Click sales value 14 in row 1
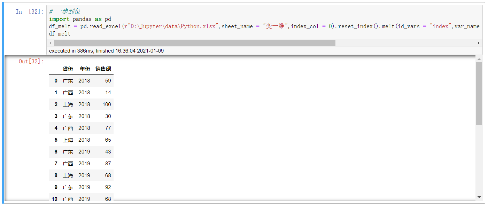This screenshot has height=205, width=488. tap(108, 93)
